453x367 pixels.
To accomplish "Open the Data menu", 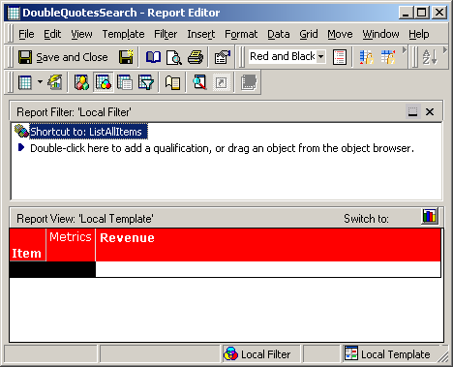I will (x=279, y=34).
